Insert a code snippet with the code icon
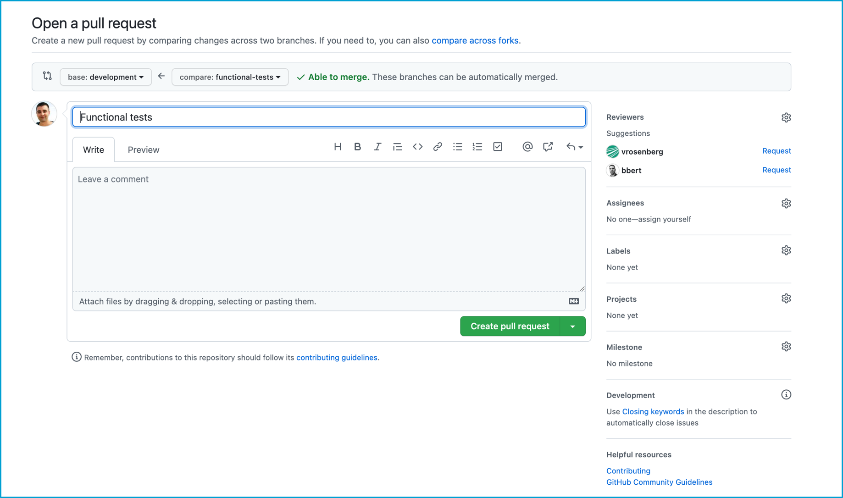843x498 pixels. click(417, 147)
